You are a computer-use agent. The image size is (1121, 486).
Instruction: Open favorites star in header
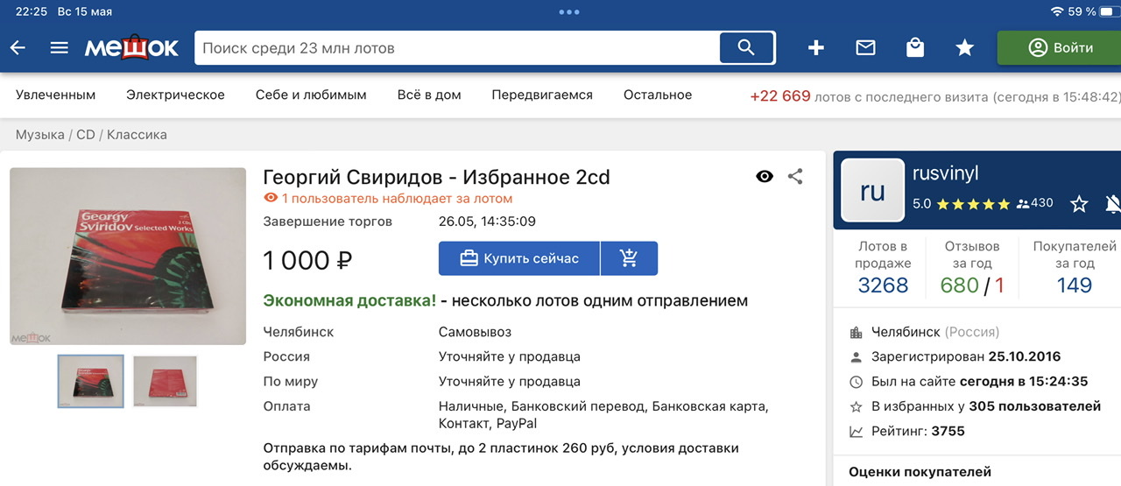click(964, 48)
